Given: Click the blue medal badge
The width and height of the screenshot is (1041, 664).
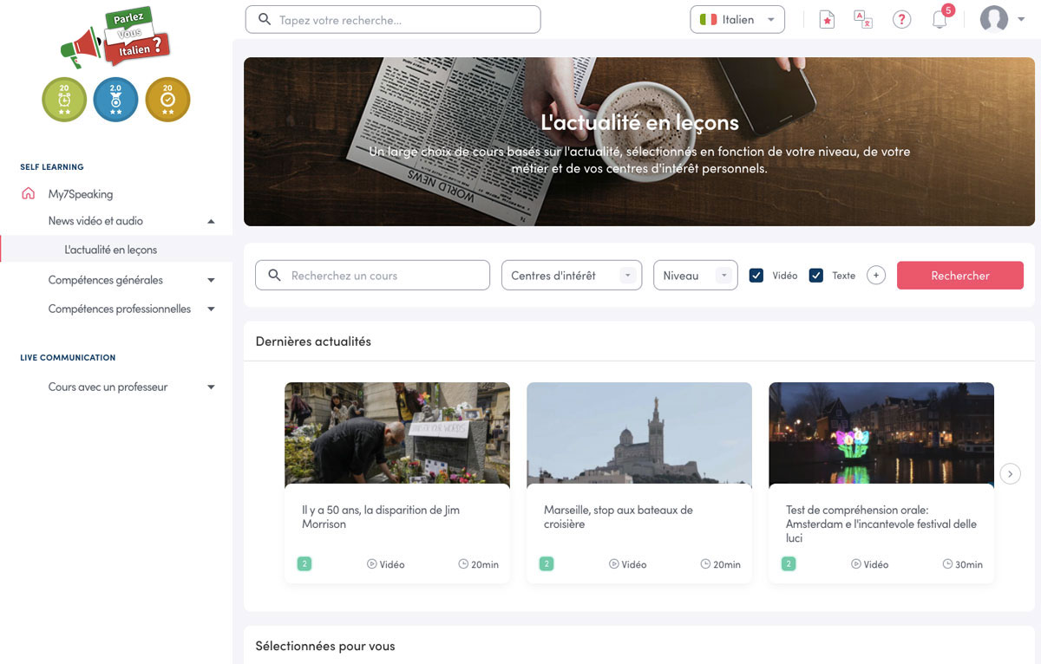Looking at the screenshot, I should pos(116,100).
